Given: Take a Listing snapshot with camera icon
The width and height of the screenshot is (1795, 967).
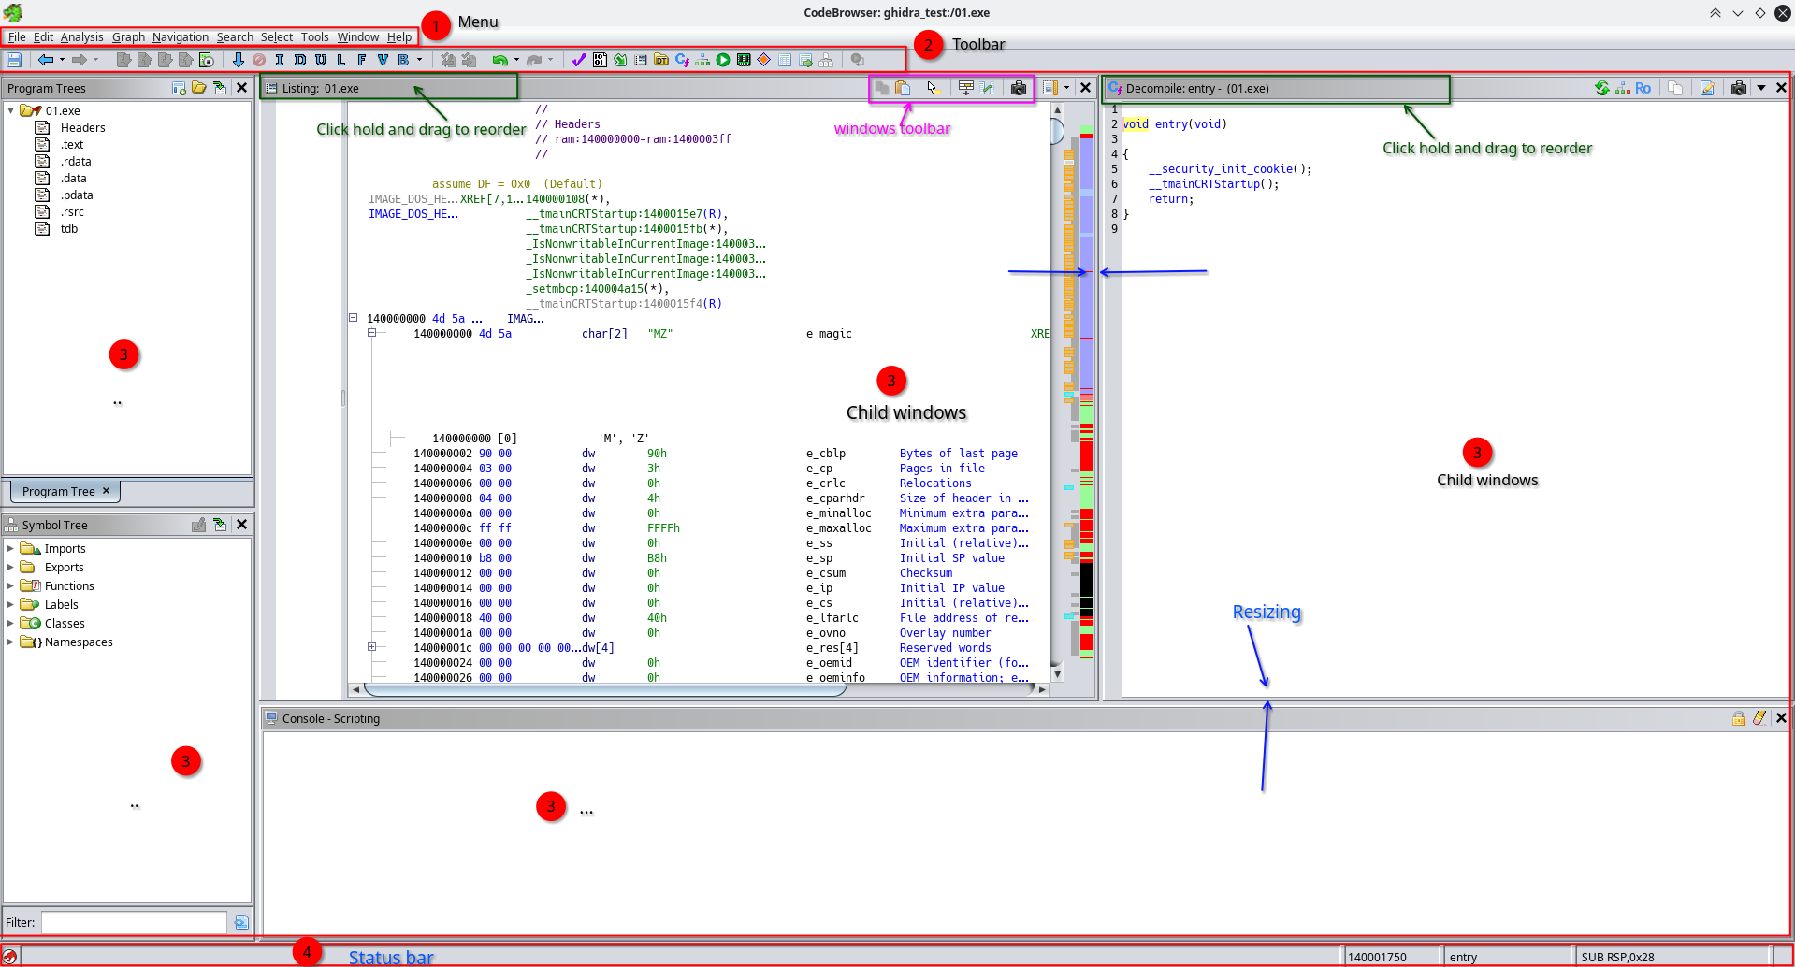Looking at the screenshot, I should (1019, 88).
